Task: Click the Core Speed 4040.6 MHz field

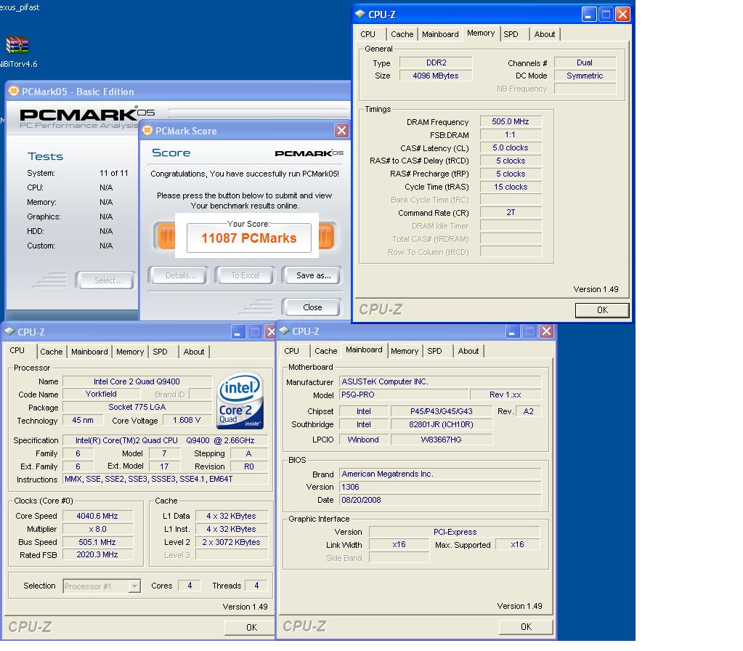Action: pyautogui.click(x=97, y=516)
